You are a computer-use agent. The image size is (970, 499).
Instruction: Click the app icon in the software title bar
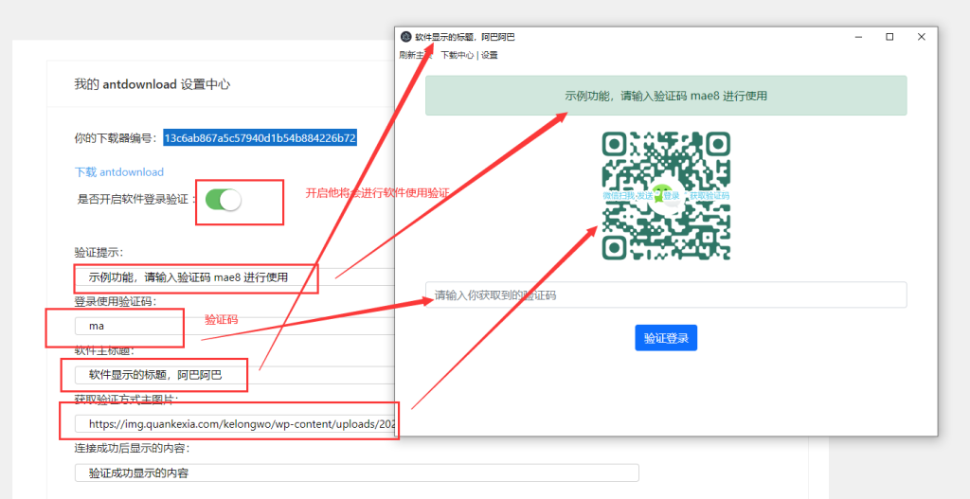pos(405,37)
